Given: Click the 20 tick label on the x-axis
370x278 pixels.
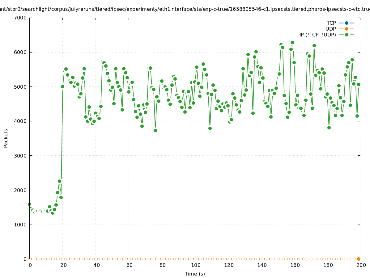Looking at the screenshot, I should 63,265.
